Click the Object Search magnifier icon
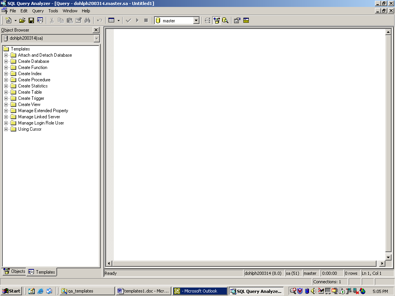Viewport: 395px width, 296px height. [x=225, y=20]
